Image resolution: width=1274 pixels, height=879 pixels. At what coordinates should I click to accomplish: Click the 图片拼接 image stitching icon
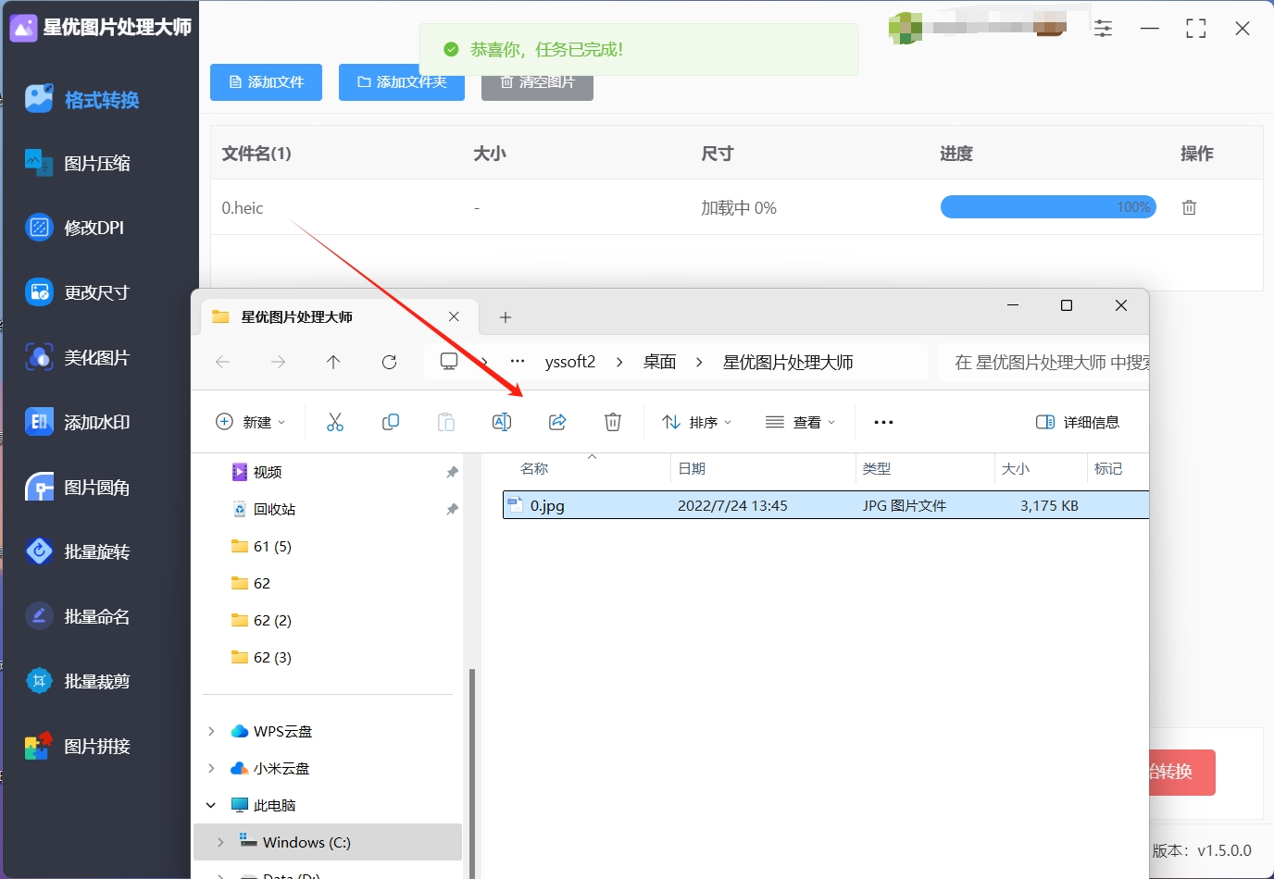(39, 746)
